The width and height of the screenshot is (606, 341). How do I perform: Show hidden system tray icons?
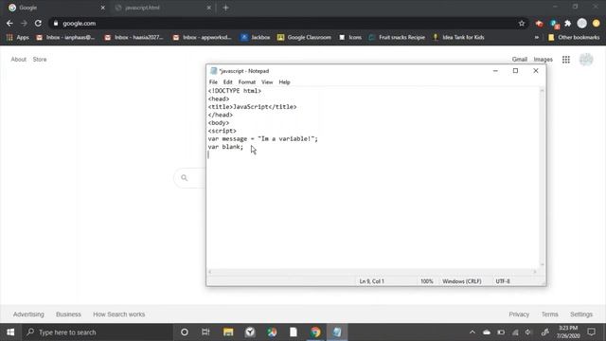click(x=472, y=332)
